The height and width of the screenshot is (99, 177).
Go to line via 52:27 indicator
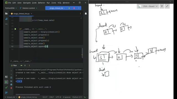click(x=45, y=97)
